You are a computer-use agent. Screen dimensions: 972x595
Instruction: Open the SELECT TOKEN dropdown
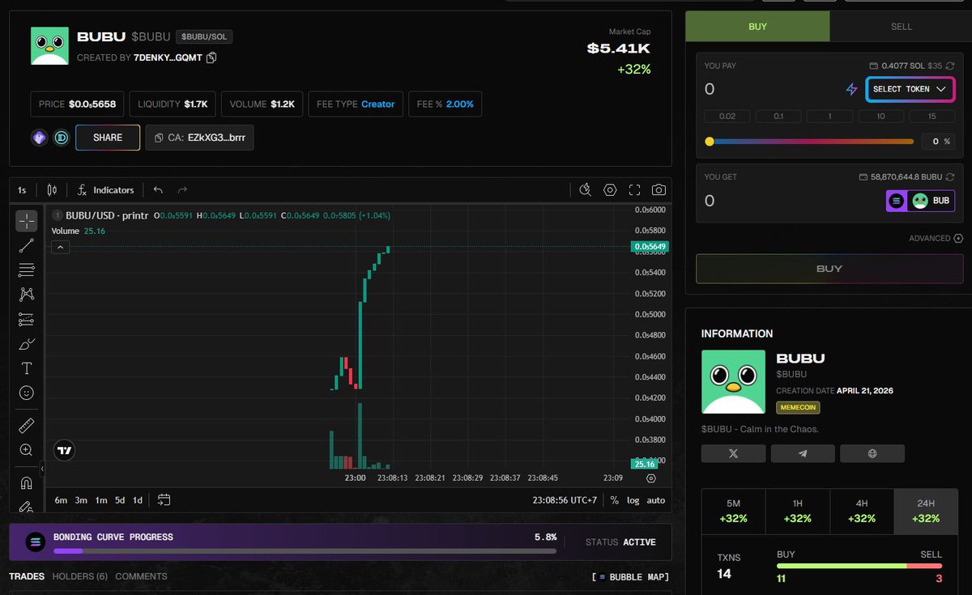910,89
